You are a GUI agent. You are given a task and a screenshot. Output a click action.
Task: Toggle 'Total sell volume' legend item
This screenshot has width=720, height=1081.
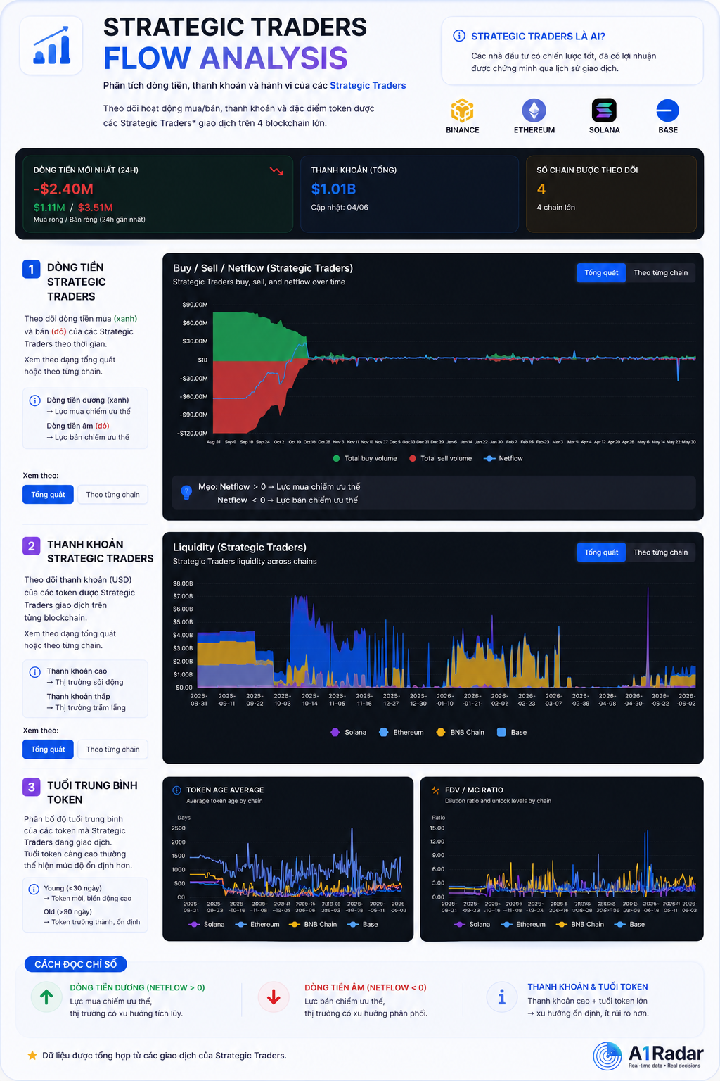click(440, 458)
